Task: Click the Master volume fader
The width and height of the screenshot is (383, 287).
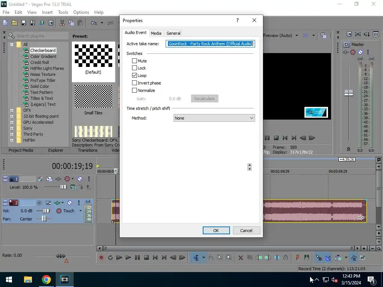Action: [x=349, y=93]
